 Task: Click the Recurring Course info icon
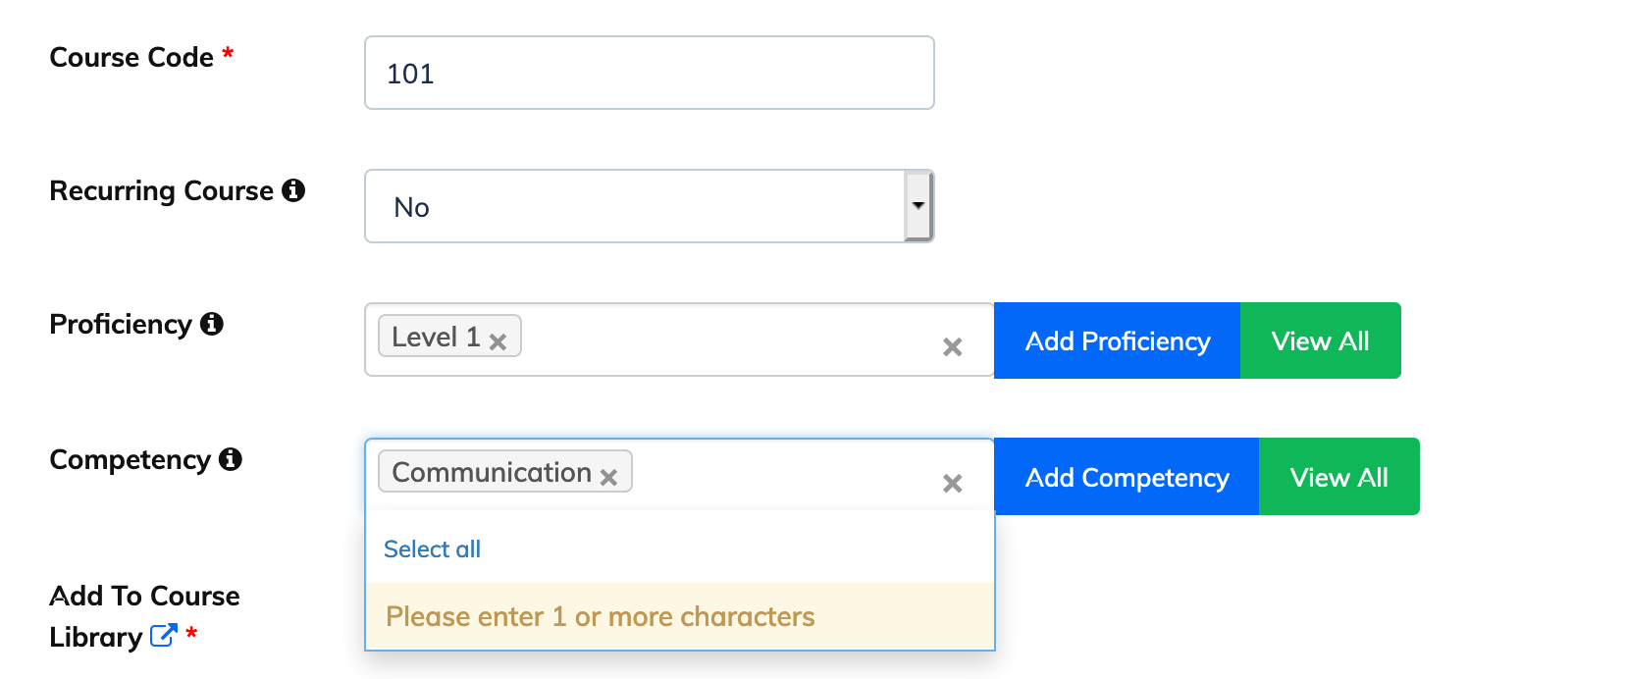[293, 190]
